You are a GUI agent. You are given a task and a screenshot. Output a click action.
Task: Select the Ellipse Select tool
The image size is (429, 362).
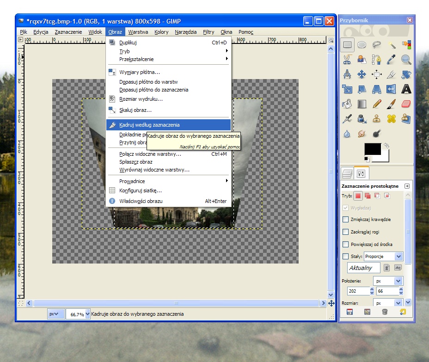tap(362, 45)
